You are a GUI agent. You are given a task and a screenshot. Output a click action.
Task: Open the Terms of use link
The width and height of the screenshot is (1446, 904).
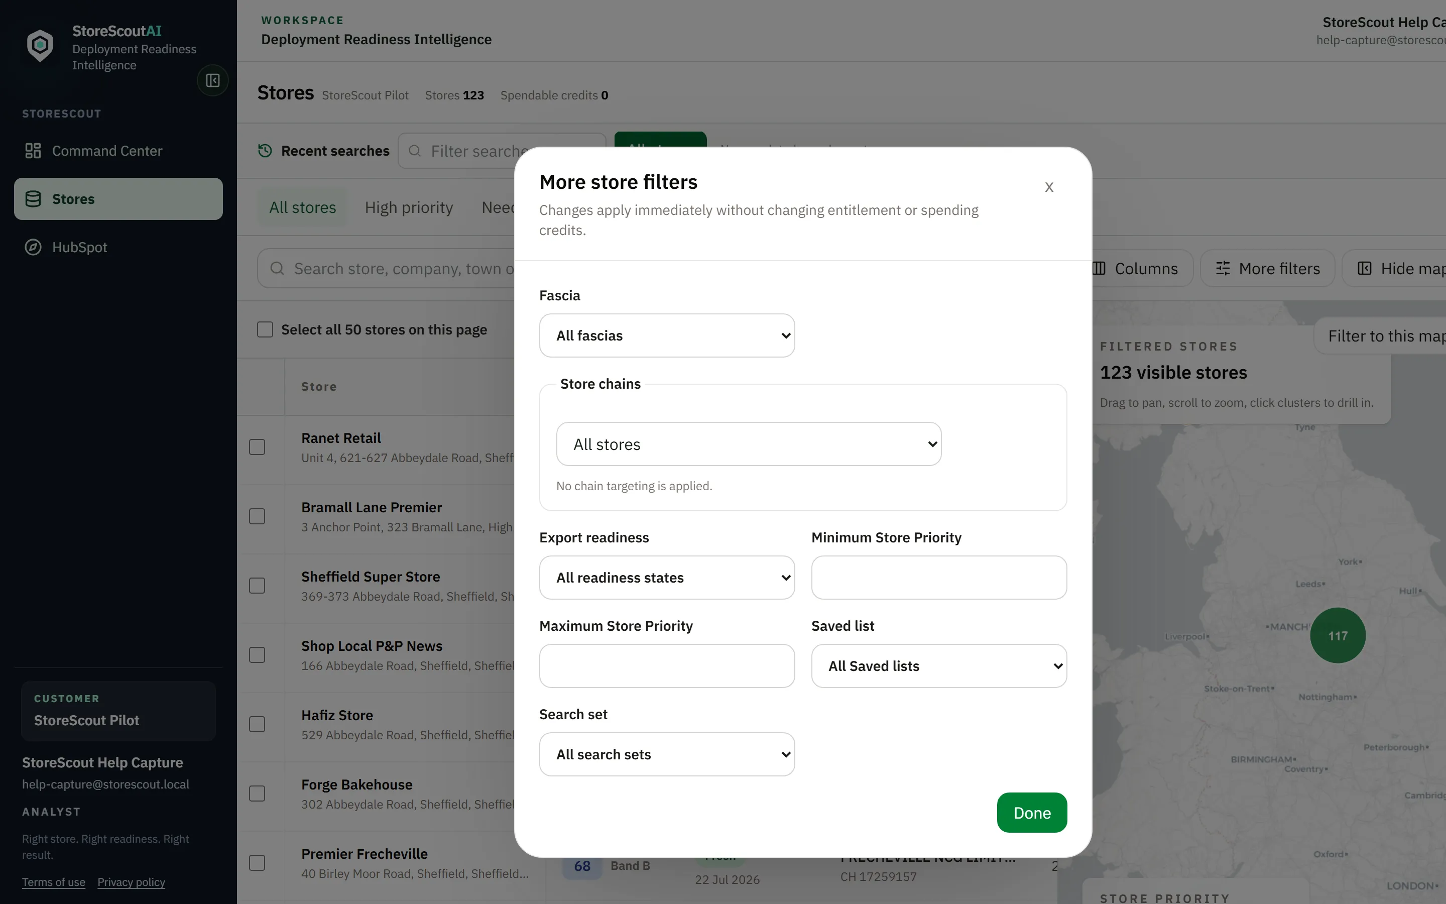coord(54,882)
